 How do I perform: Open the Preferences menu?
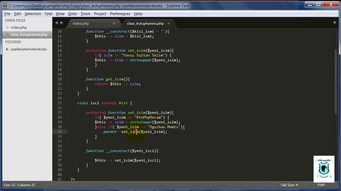pos(120,14)
